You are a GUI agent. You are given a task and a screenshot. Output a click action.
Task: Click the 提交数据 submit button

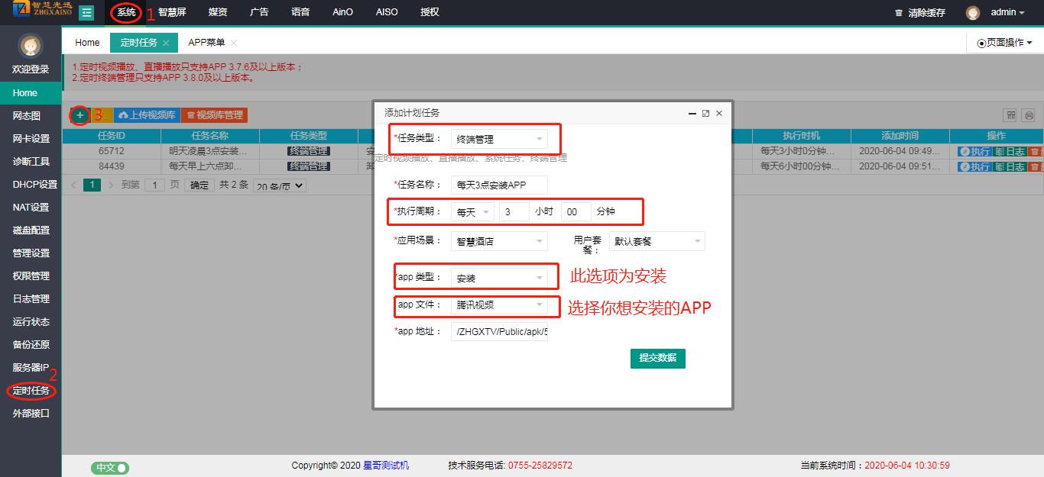click(657, 358)
